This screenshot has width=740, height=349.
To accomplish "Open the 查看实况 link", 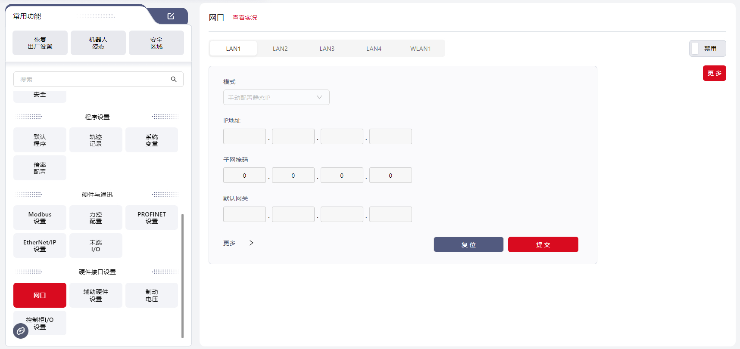I will pos(244,18).
